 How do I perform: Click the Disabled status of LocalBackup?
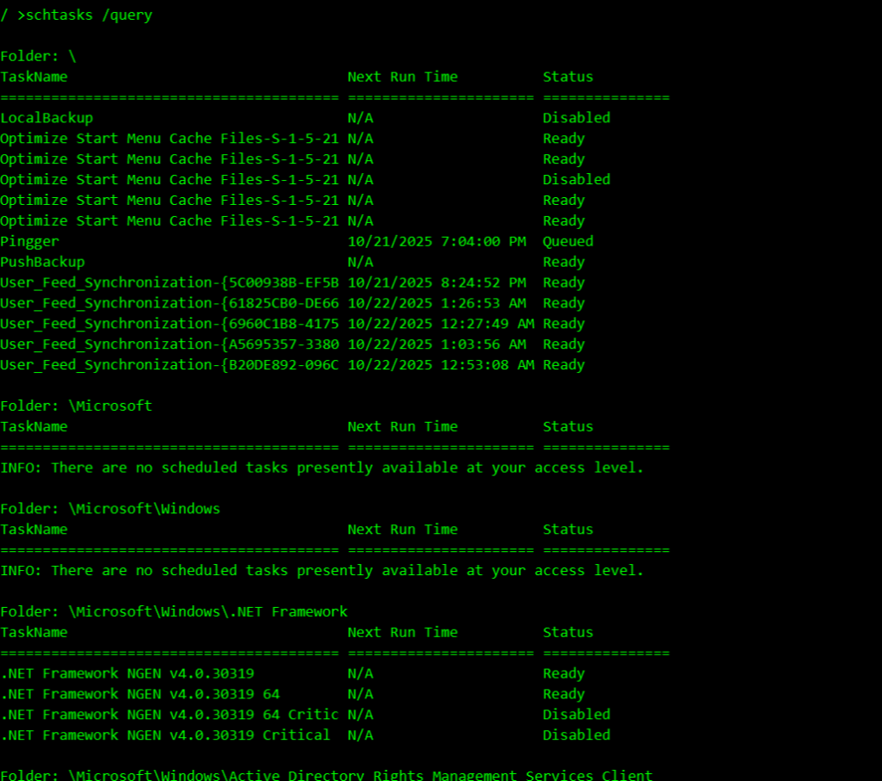[x=576, y=118]
